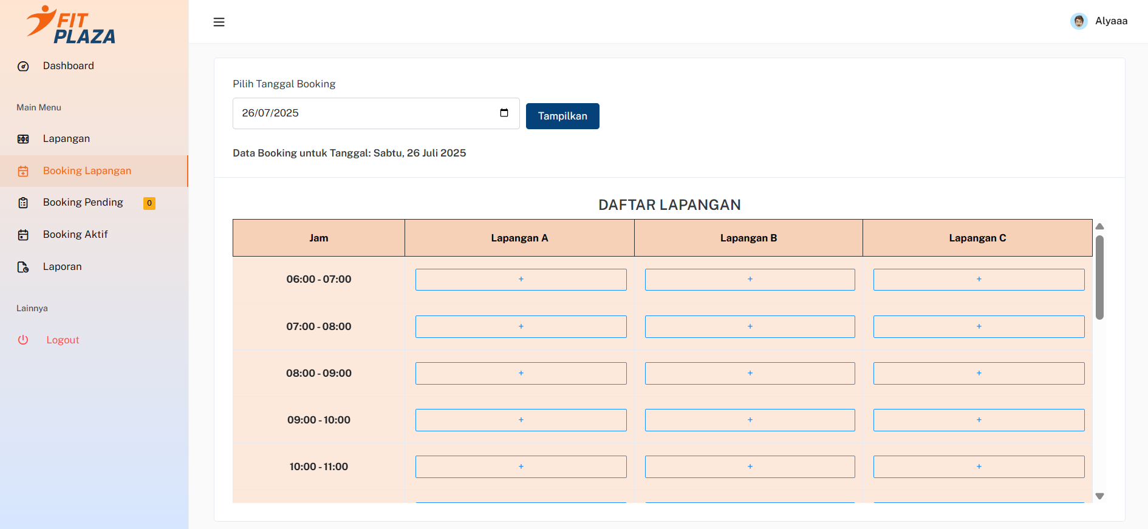
Task: Open the Alyaaa user profile dropdown
Action: [1111, 21]
